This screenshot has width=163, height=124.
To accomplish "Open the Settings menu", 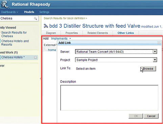I will [x=44, y=12].
